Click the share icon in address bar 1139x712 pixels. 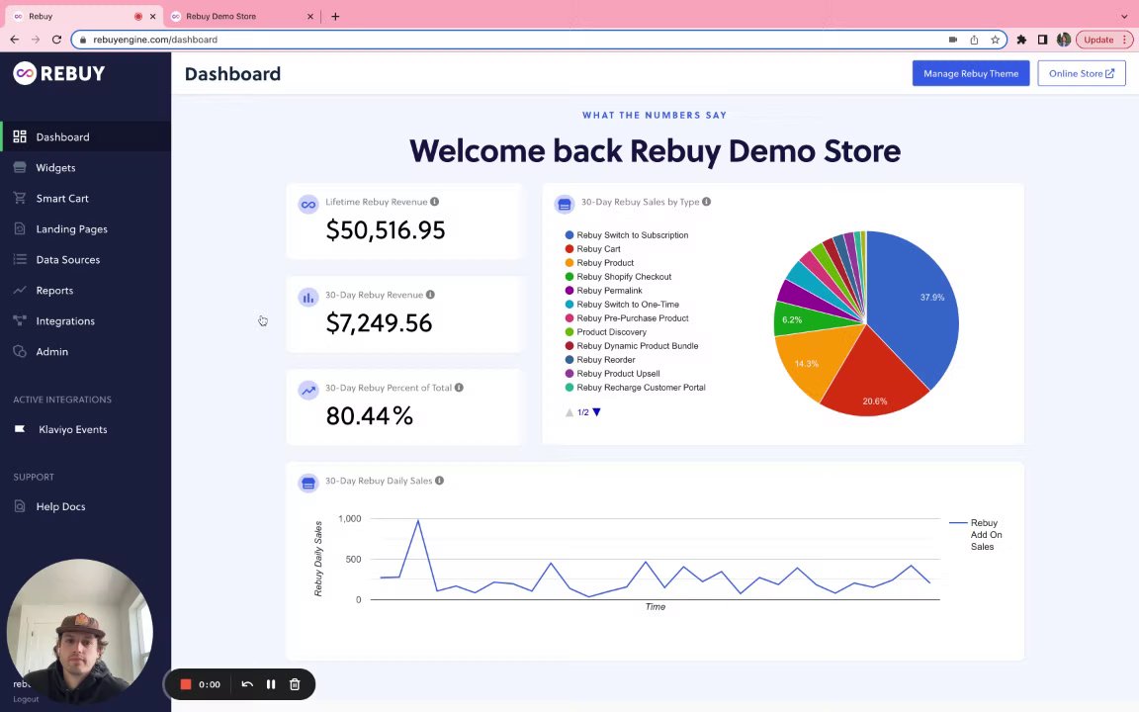point(974,40)
